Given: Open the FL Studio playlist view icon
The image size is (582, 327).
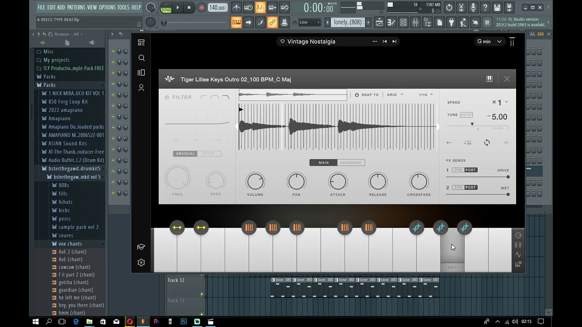Looking at the screenshot, I should click(x=379, y=22).
